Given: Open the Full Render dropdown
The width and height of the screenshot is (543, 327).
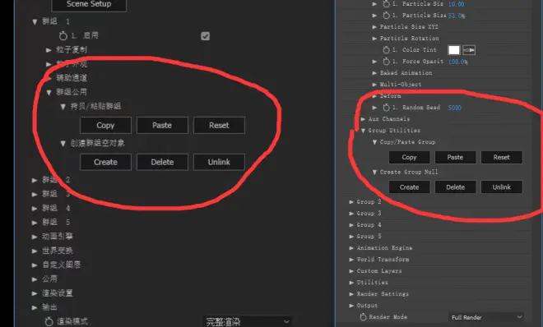Looking at the screenshot, I should [486, 317].
